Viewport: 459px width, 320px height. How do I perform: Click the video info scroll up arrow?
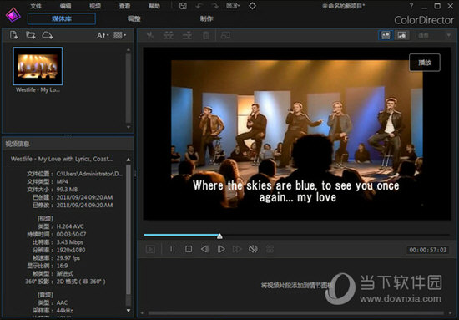click(129, 160)
